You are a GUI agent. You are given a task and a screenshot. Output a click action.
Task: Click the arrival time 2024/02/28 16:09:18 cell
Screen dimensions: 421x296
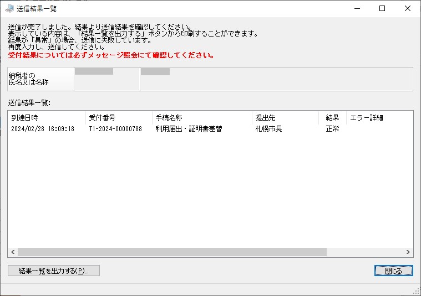pyautogui.click(x=43, y=129)
